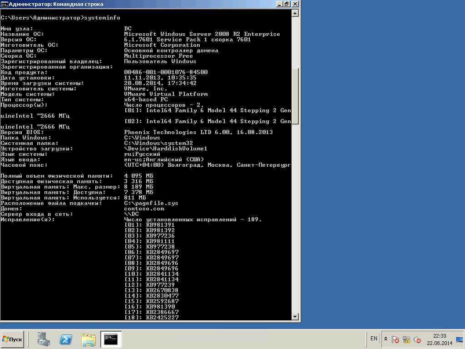
Task: Open Windows PowerShell from the taskbar
Action: (66, 339)
